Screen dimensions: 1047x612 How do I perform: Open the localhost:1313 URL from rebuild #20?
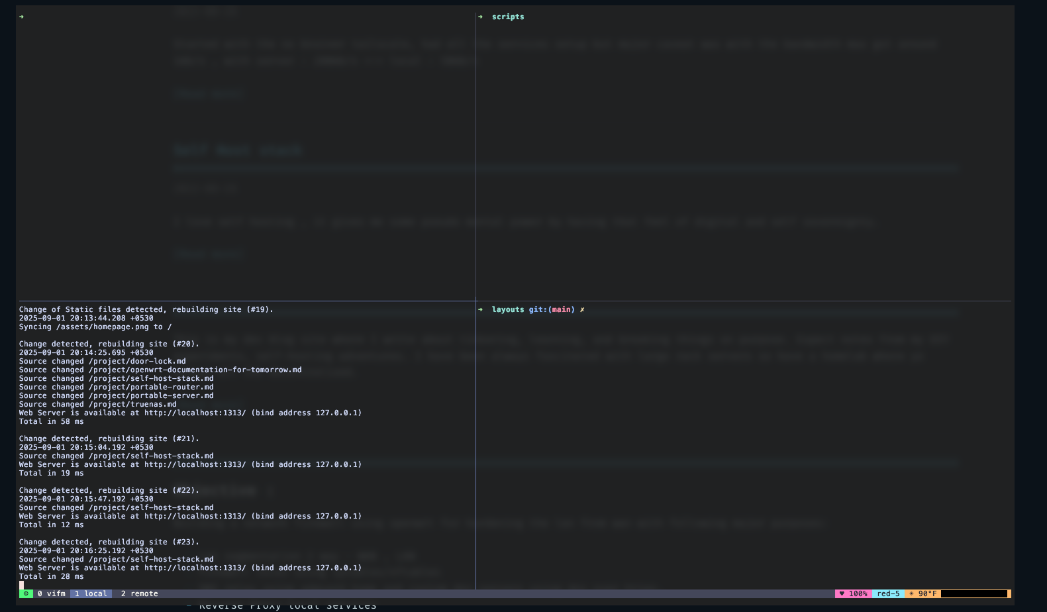[x=195, y=413]
